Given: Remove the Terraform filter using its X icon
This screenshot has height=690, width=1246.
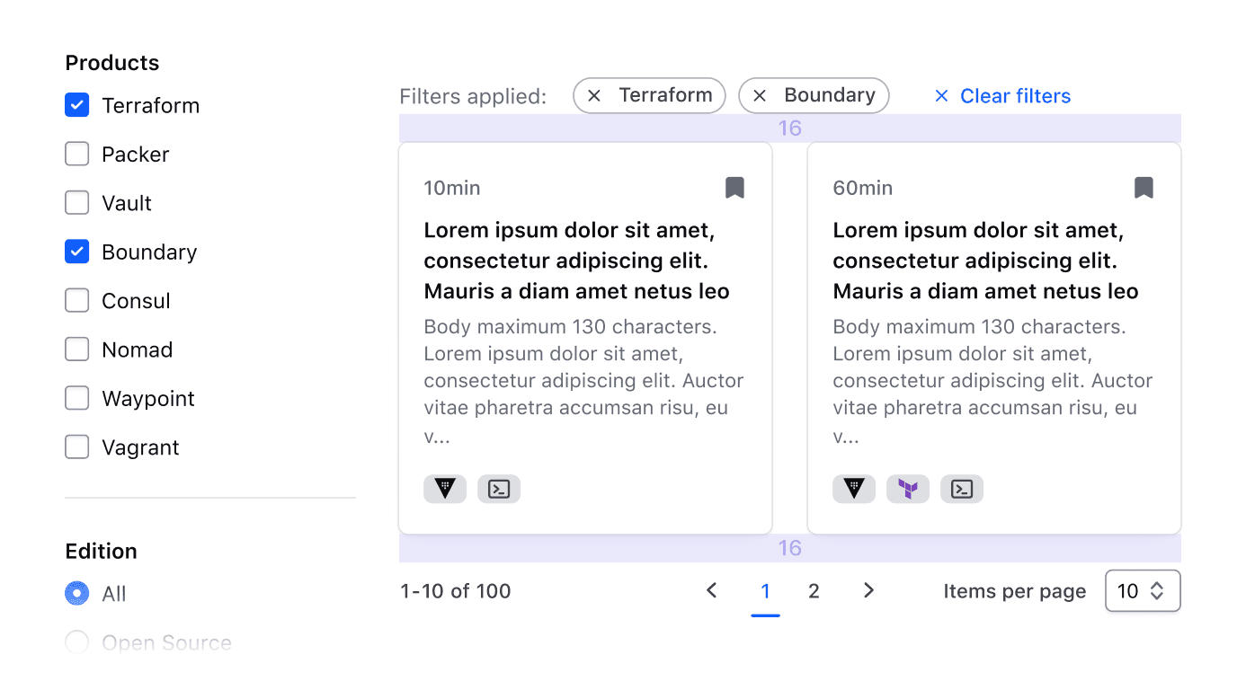Looking at the screenshot, I should (x=594, y=95).
